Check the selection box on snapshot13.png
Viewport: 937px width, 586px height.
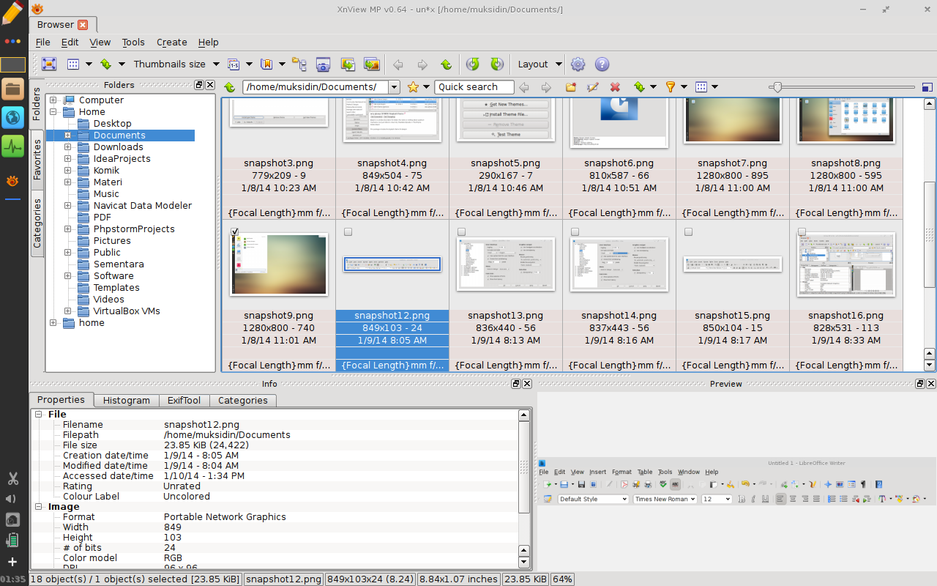click(x=461, y=231)
